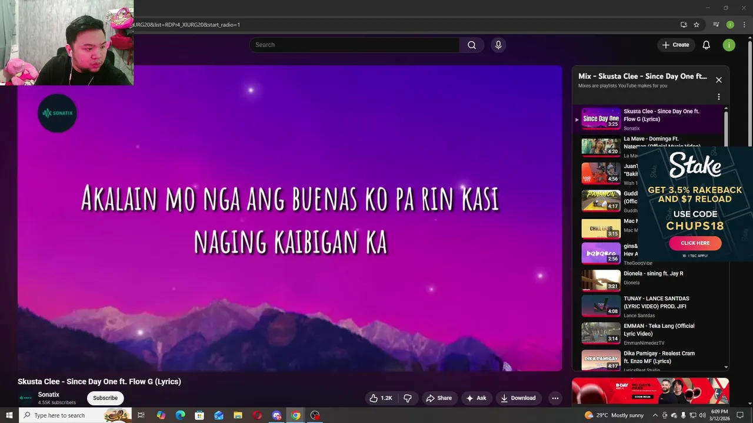Screen dimensions: 753x423
Task: Open Sonatix channel name link
Action: pos(49,395)
